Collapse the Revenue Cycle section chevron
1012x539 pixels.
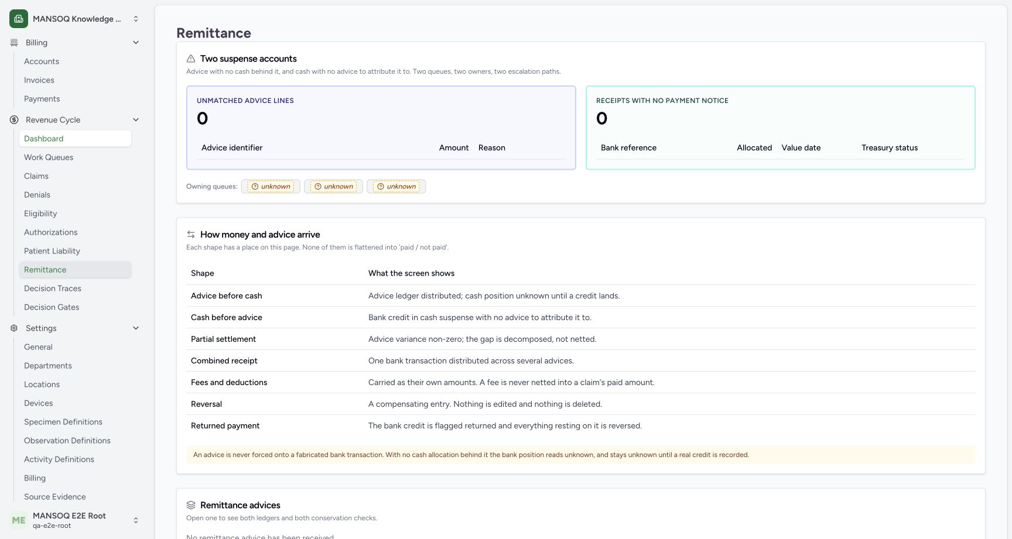[136, 120]
